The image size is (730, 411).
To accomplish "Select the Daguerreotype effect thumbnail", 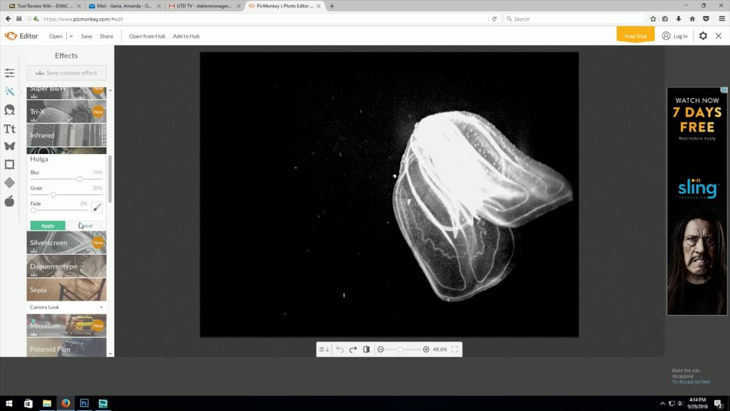I will (x=66, y=266).
